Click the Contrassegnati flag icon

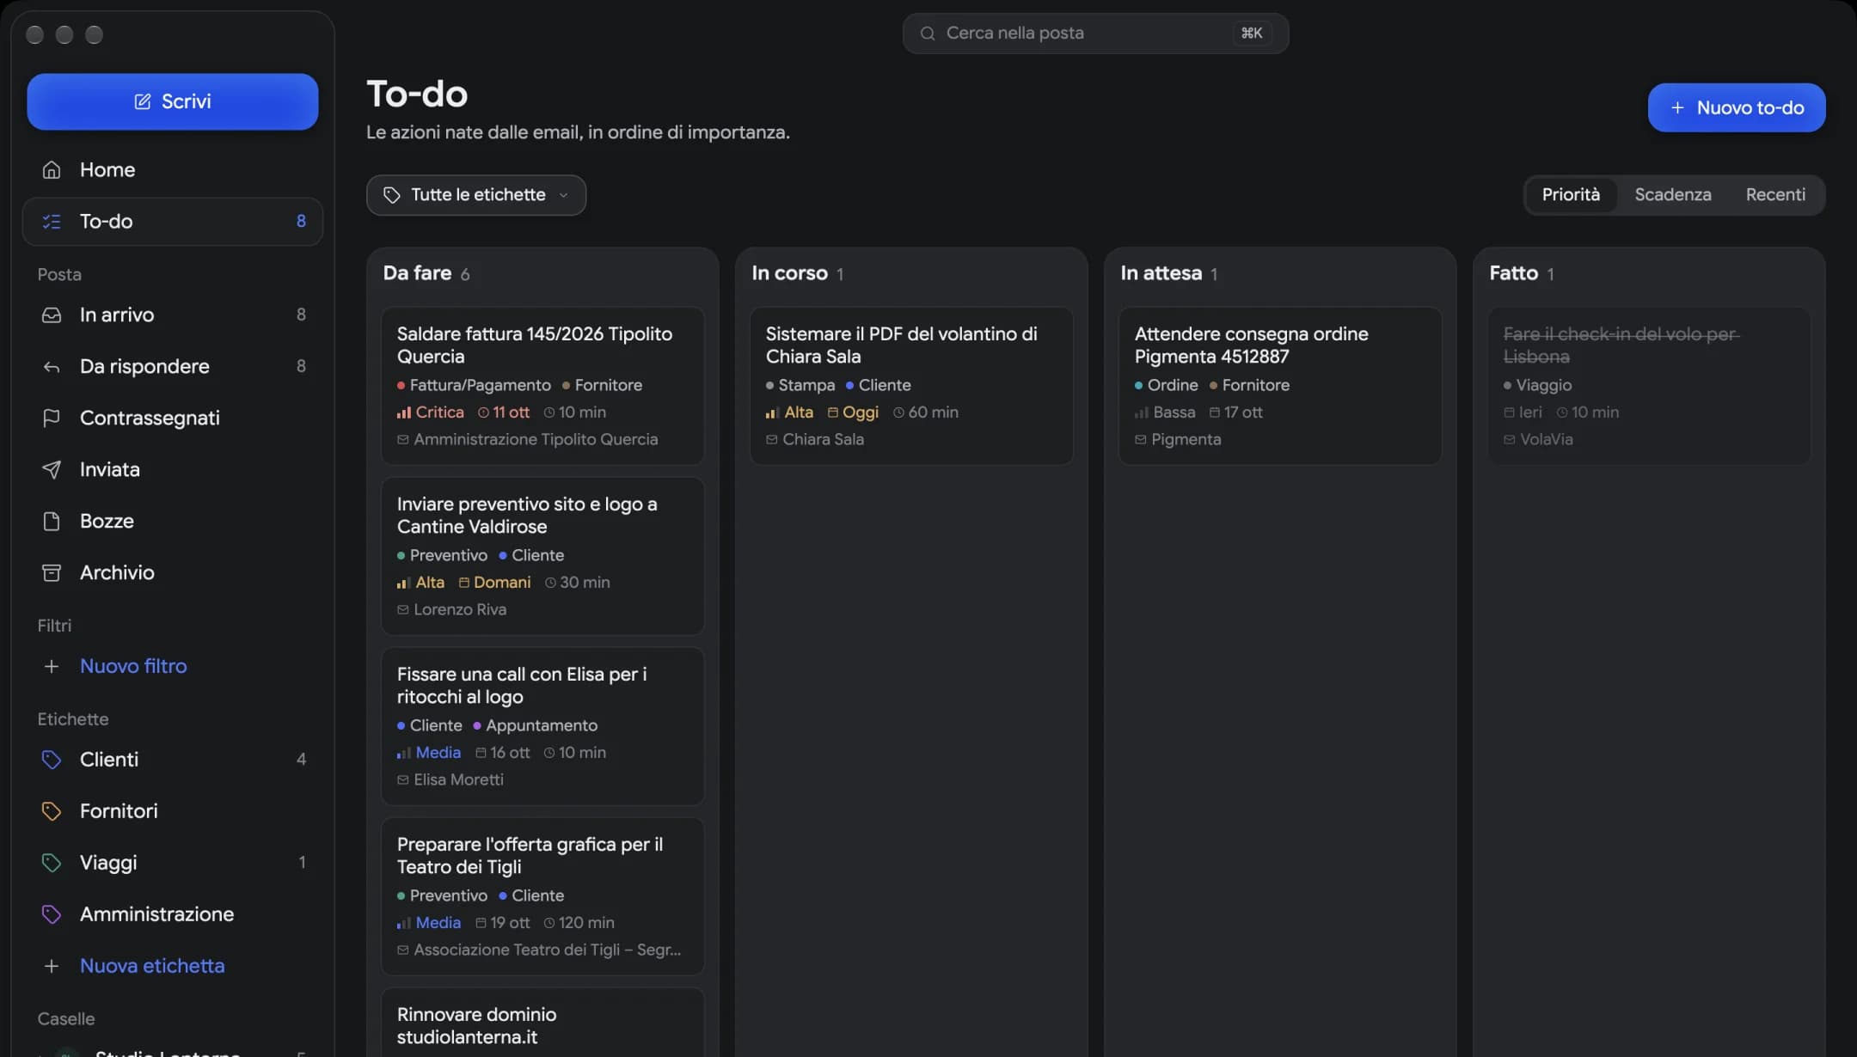coord(52,419)
